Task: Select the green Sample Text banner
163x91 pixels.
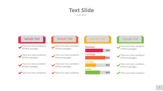Action: pos(130,39)
